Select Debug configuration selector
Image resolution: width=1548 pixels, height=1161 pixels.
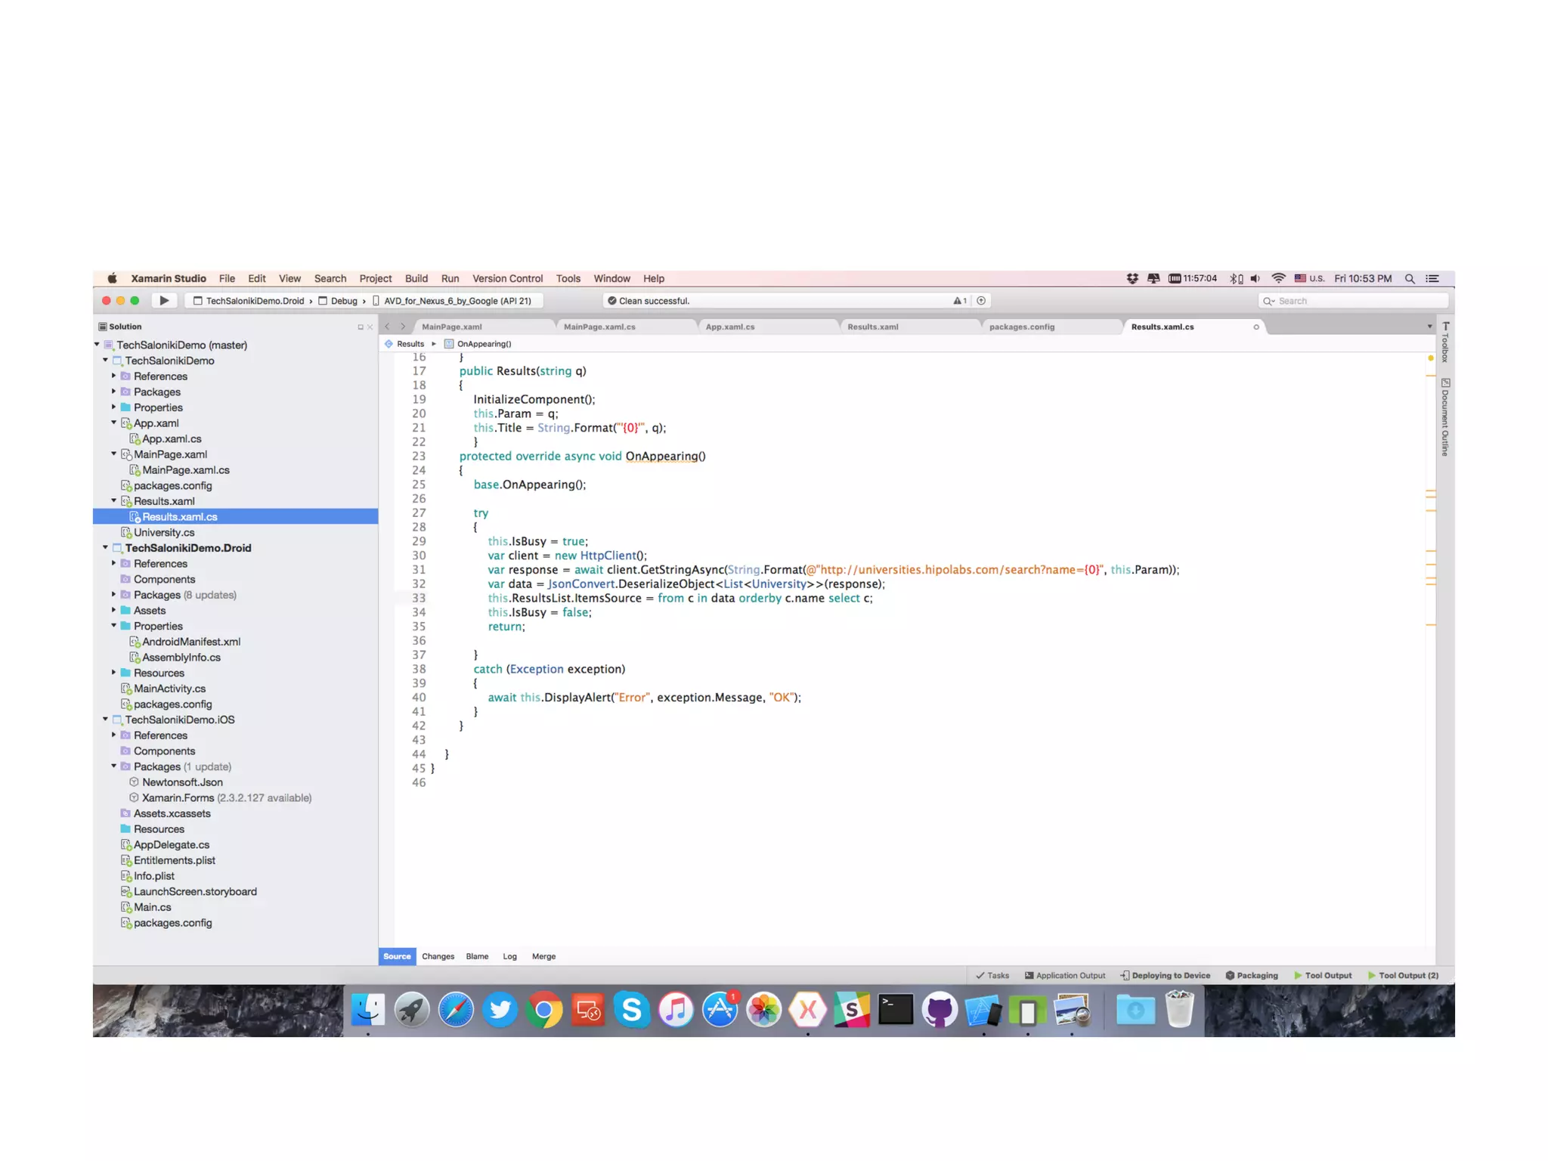[344, 301]
